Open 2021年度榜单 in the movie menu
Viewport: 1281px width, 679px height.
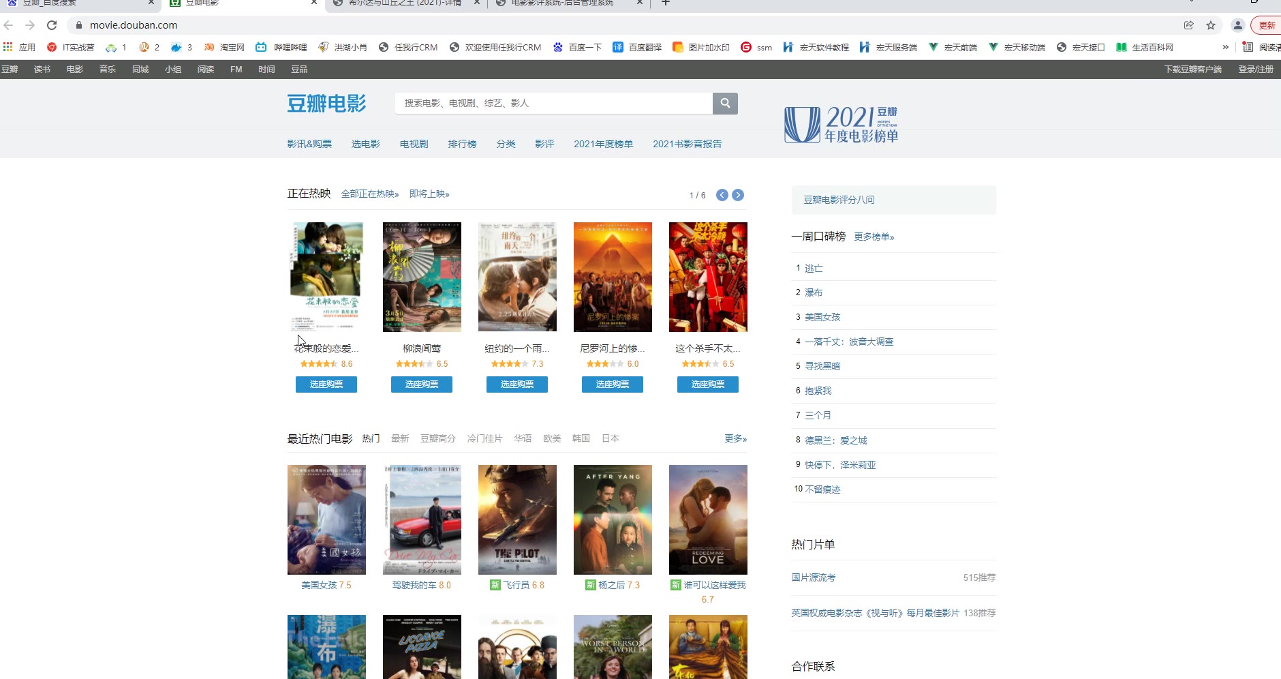(x=603, y=144)
